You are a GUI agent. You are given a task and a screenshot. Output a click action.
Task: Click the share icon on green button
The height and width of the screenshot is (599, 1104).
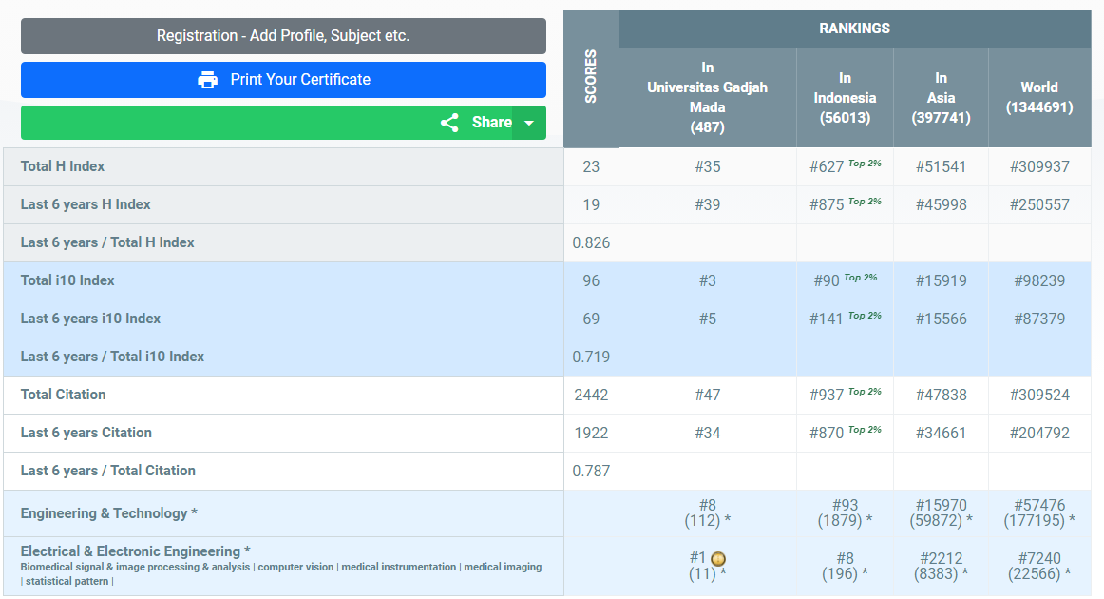(x=449, y=123)
